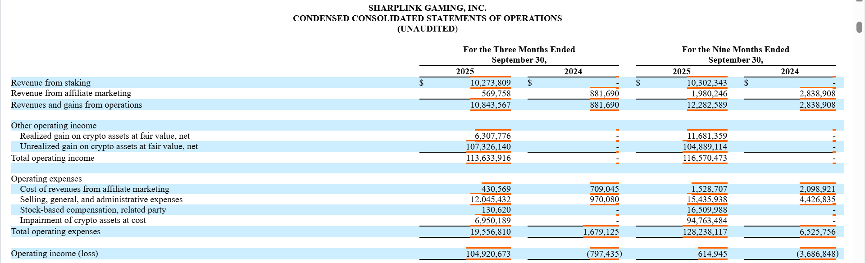Click the value 6,307,776
865x263 pixels.
[492, 136]
